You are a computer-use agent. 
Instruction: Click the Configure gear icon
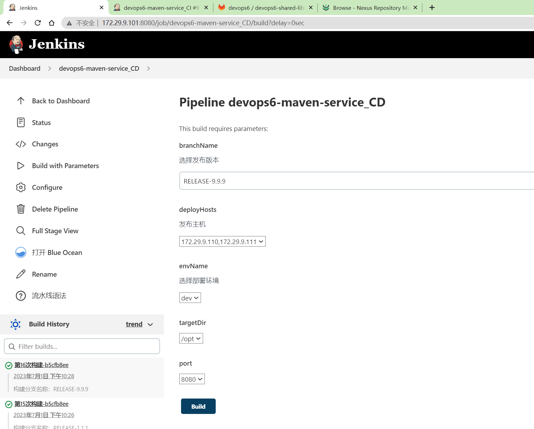[x=21, y=187]
